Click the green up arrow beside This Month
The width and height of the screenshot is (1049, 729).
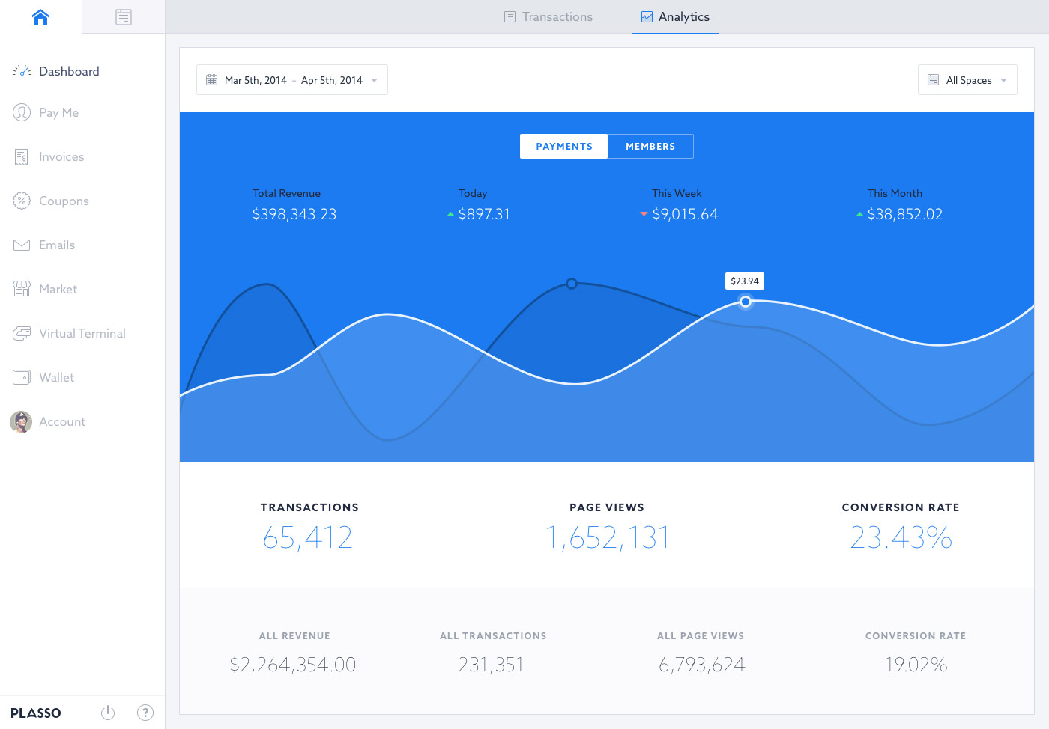tap(859, 214)
